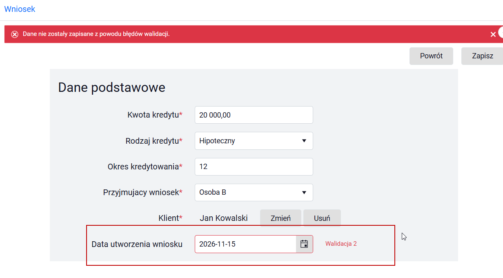Open the calendar date picker icon

(x=304, y=244)
